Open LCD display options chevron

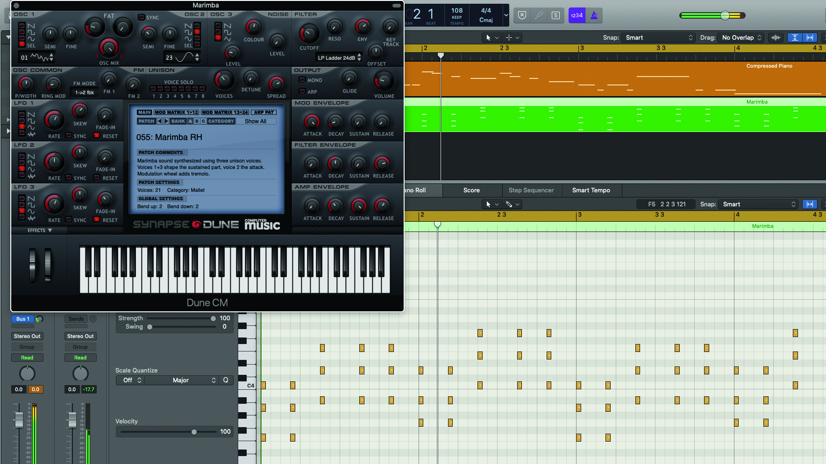click(506, 15)
